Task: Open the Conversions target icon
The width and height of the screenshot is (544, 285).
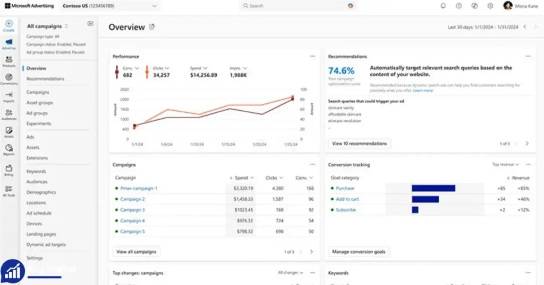Action: [9, 77]
